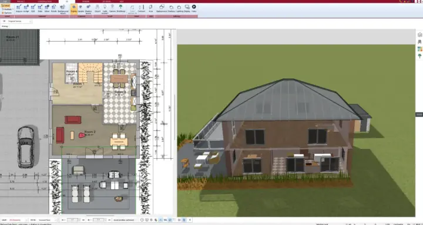The height and width of the screenshot is (225, 423).
Task: Open the Edit material tool
Action: tap(33, 9)
